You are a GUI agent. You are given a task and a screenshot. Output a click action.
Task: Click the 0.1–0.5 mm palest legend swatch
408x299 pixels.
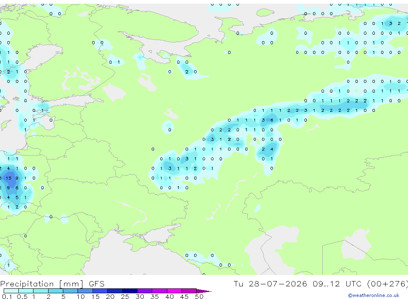[x=11, y=291]
